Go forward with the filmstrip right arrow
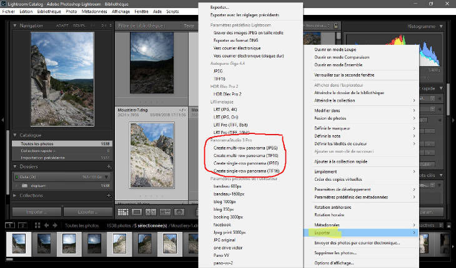 (x=55, y=226)
